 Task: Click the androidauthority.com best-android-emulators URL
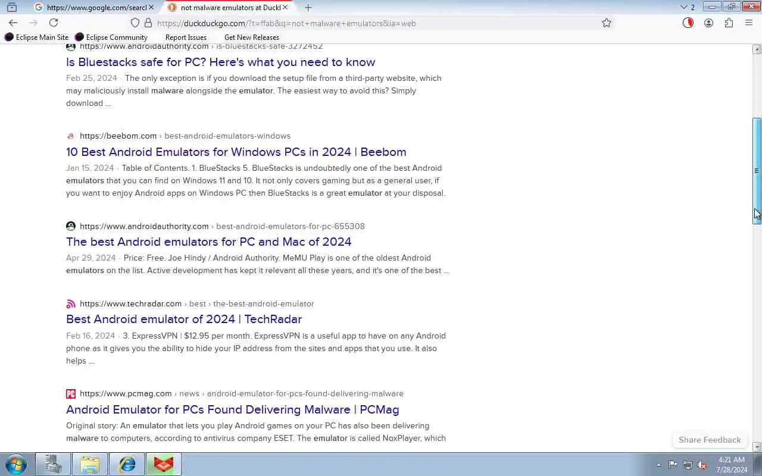click(222, 226)
